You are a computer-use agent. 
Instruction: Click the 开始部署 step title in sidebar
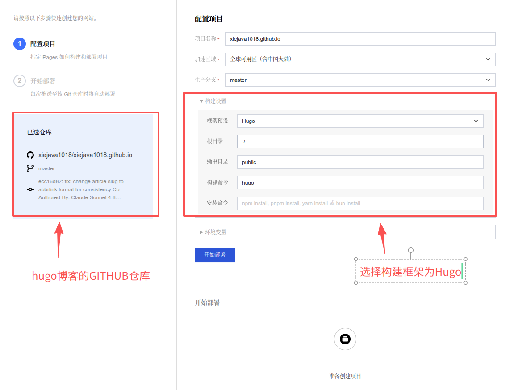click(x=42, y=81)
